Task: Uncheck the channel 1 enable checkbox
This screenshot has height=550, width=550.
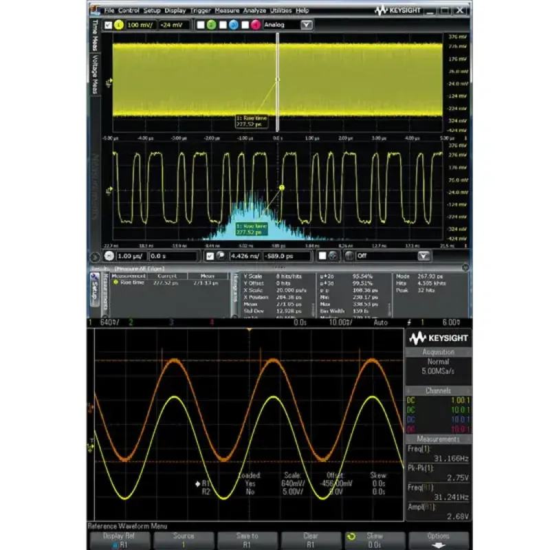Action: (x=108, y=25)
